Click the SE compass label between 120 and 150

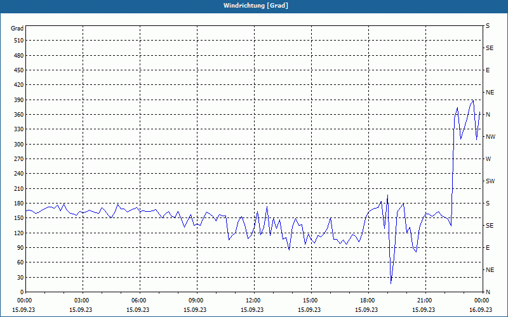[490, 226]
